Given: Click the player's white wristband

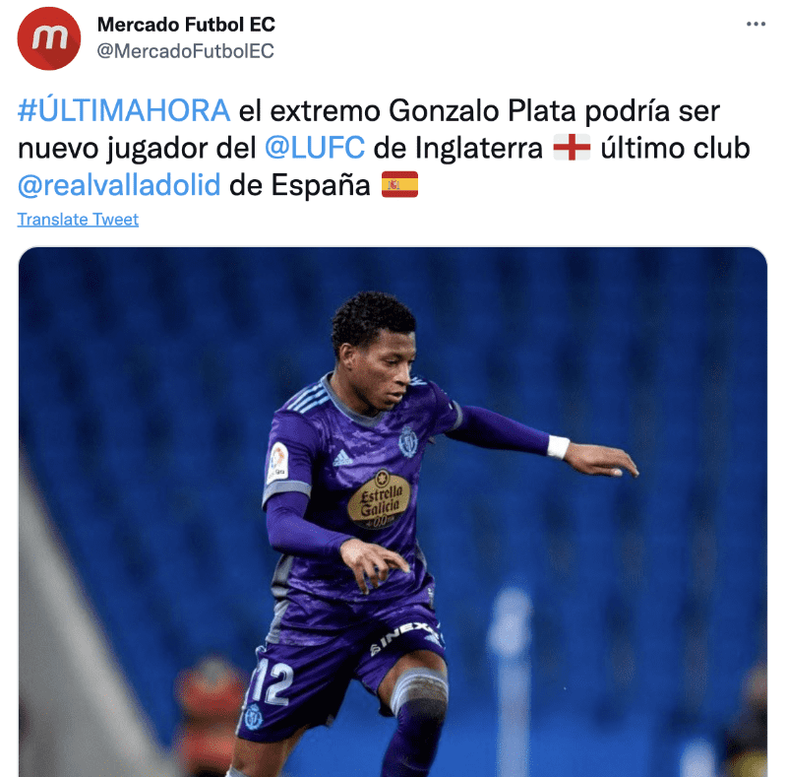Looking at the screenshot, I should pyautogui.click(x=558, y=446).
